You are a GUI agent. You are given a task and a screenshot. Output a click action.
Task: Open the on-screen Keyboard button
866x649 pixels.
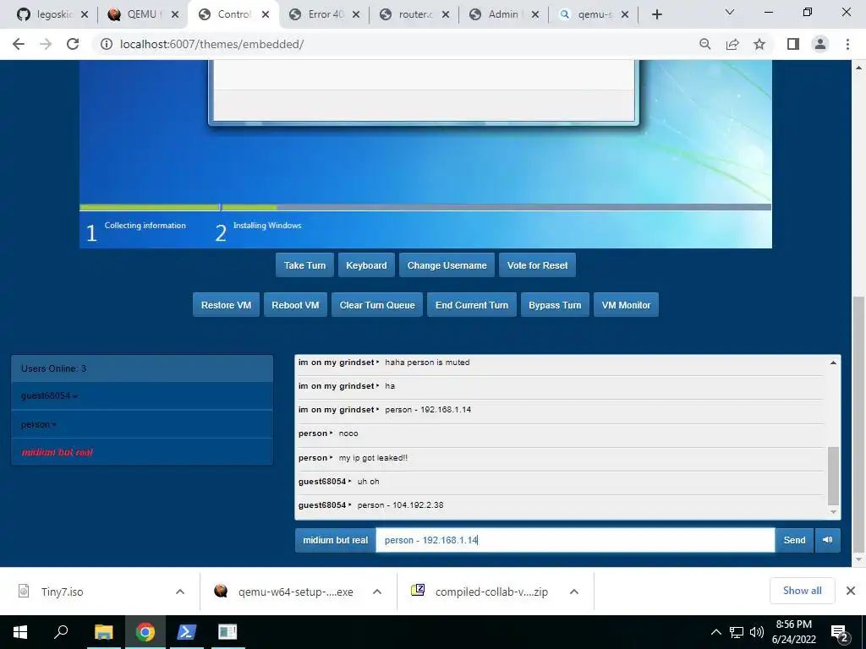366,265
